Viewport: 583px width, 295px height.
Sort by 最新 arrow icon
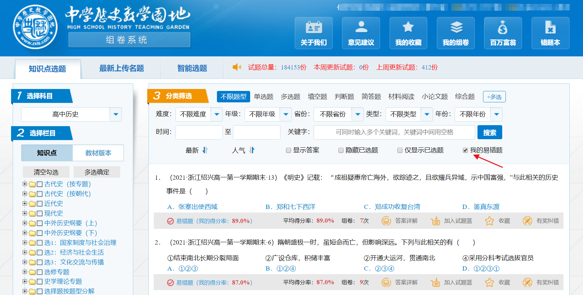205,150
